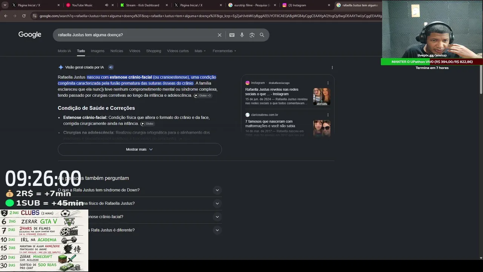Click the page vertical scrollbar

click(480, 80)
